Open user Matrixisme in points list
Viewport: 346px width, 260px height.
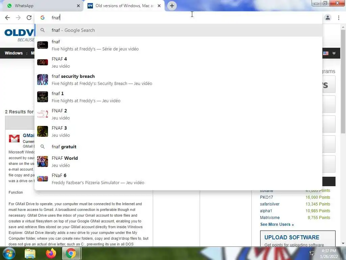pyautogui.click(x=270, y=218)
